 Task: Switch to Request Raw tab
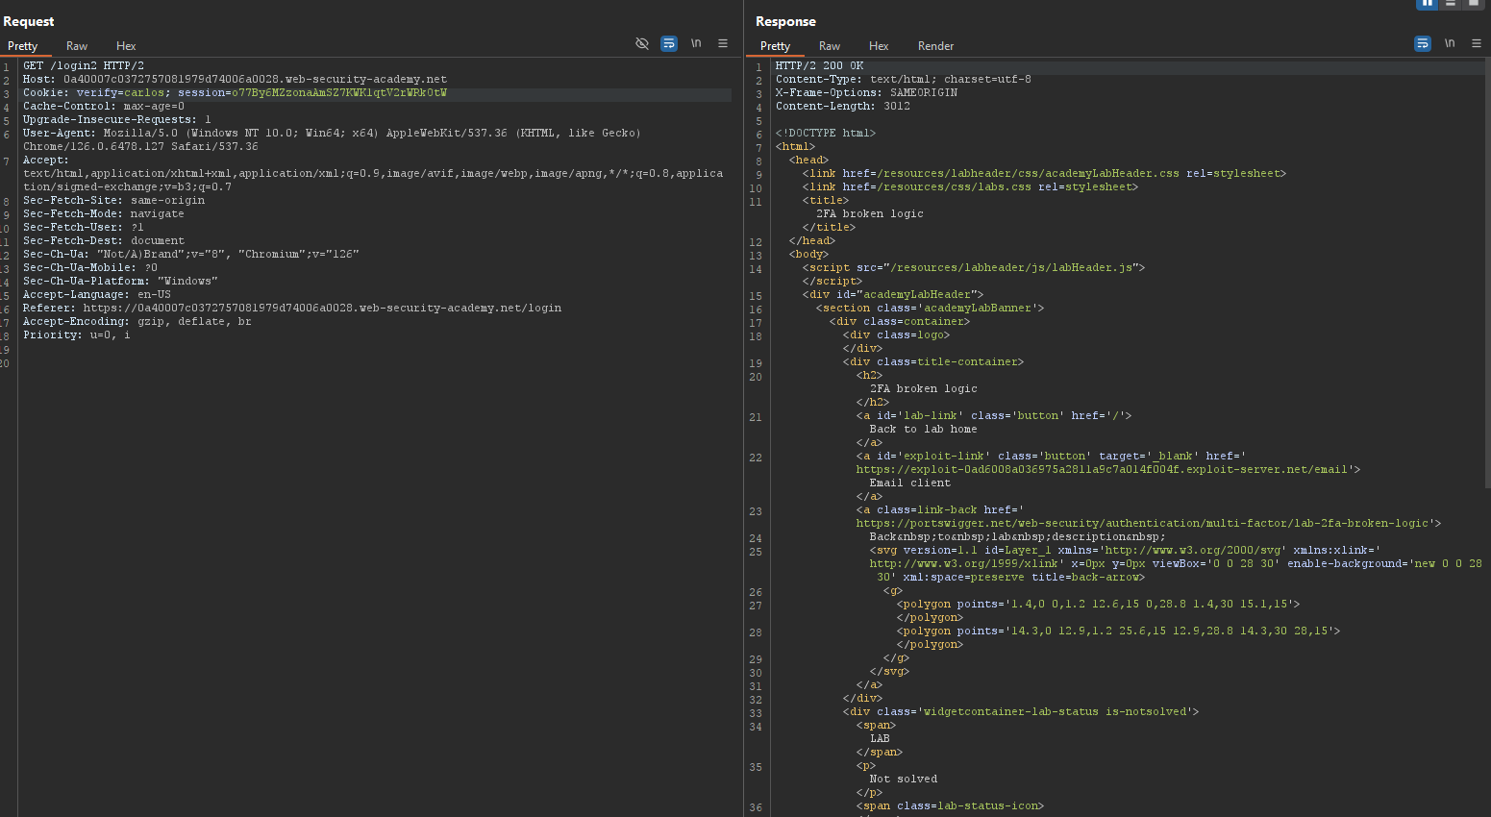(x=77, y=46)
